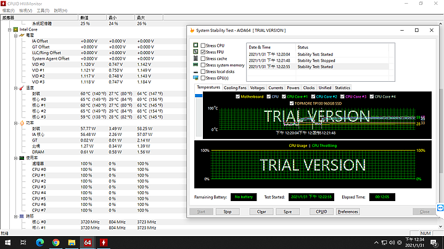Screen dimensions: 444x249
Task: Toggle Motherboard temperature graph checkbox
Action: pos(237,97)
